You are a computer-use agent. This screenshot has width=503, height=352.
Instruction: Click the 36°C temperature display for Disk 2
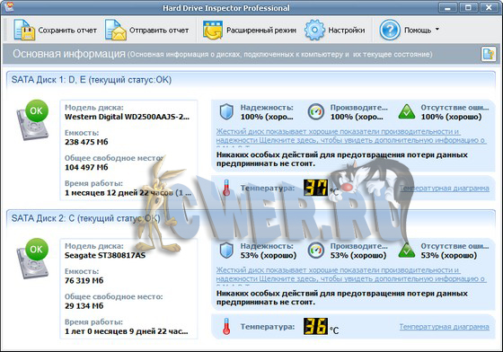click(x=316, y=326)
